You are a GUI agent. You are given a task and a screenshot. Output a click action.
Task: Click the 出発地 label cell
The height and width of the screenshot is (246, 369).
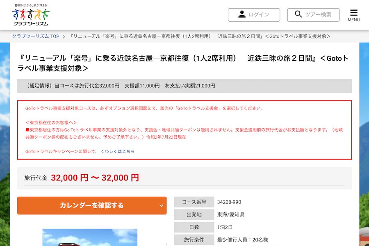(x=194, y=214)
